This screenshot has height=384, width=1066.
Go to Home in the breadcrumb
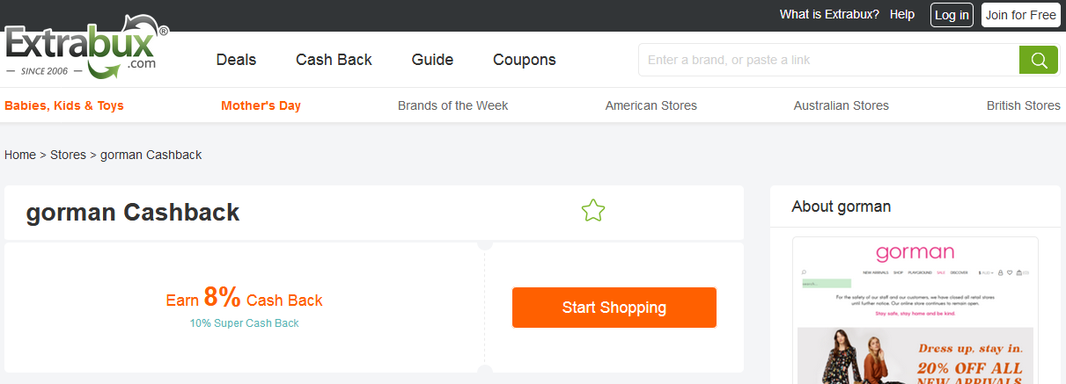coord(20,155)
